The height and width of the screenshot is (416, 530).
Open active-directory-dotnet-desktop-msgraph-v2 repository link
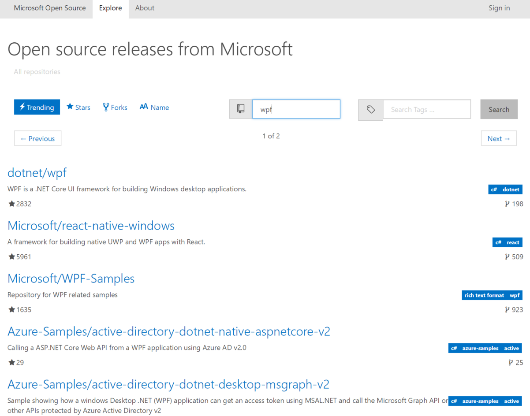coord(168,384)
